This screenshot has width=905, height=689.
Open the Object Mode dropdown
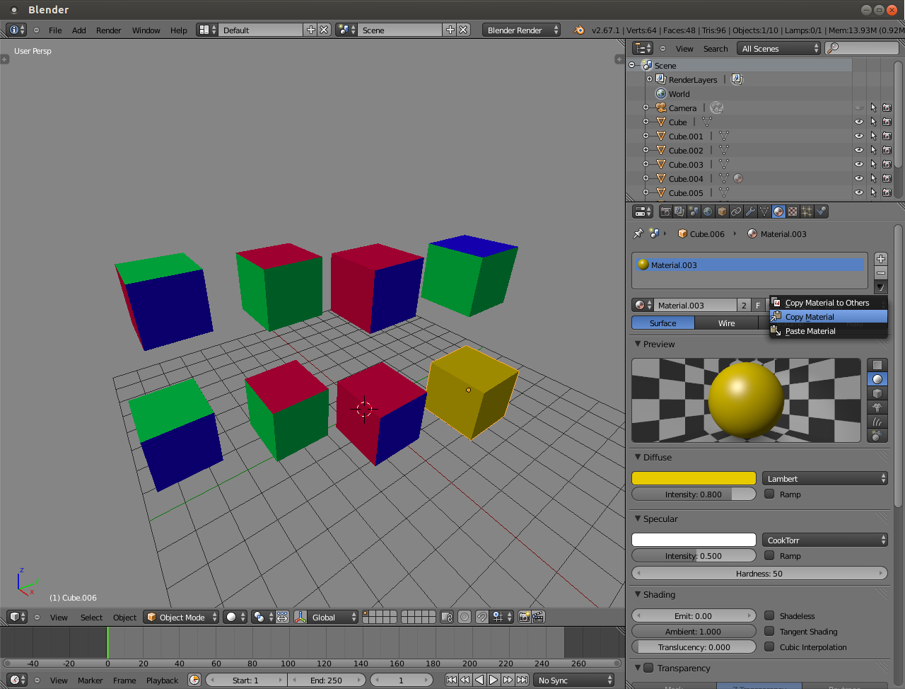tap(182, 617)
